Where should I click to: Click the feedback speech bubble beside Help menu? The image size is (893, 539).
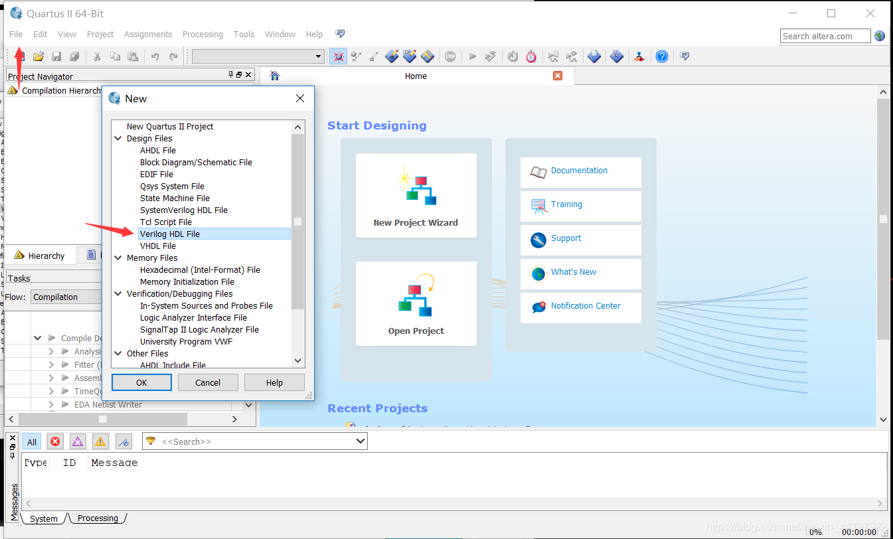[340, 33]
